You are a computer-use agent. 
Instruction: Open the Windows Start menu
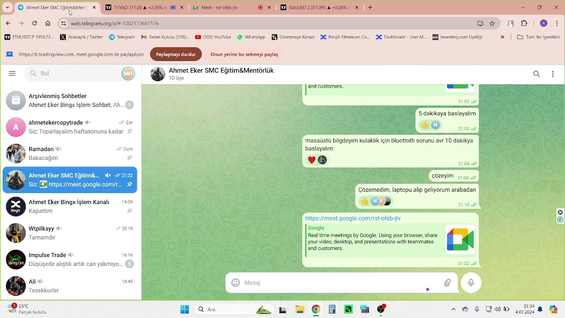(185, 309)
